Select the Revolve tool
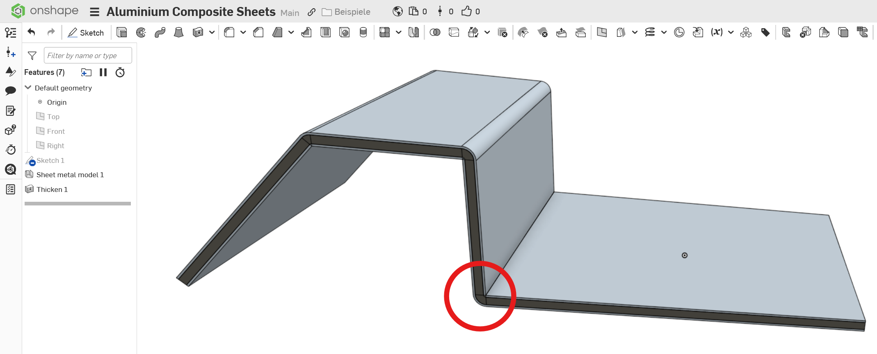 [141, 32]
